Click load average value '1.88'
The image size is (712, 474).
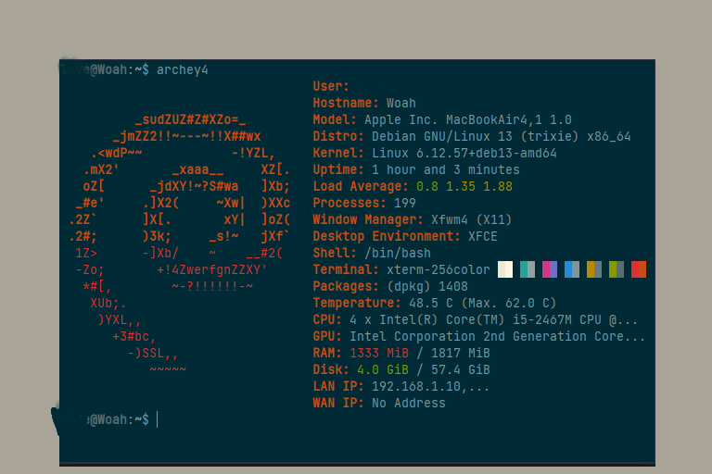click(498, 186)
